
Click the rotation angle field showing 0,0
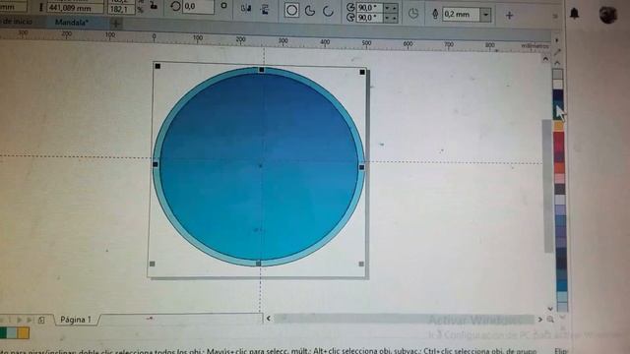coord(199,7)
